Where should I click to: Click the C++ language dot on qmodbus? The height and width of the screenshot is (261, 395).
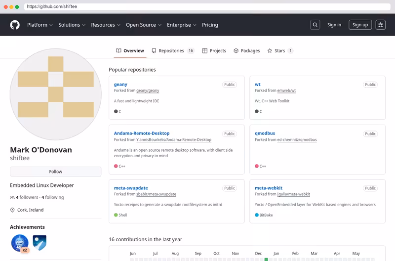(257, 166)
